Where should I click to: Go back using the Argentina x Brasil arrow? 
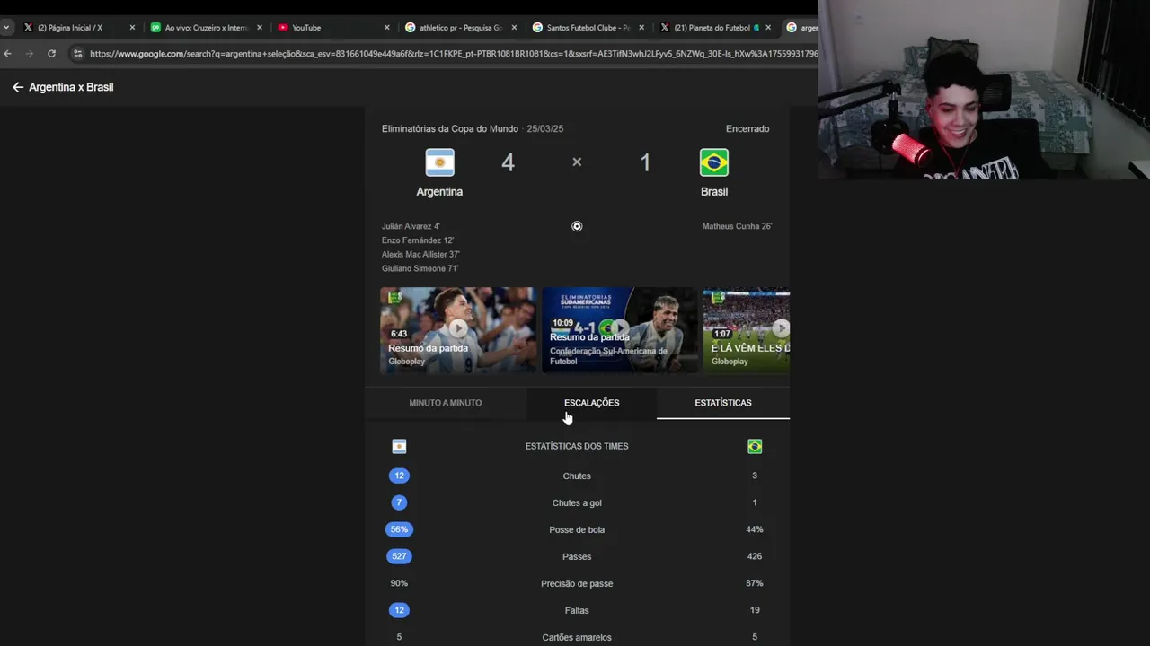pos(18,87)
